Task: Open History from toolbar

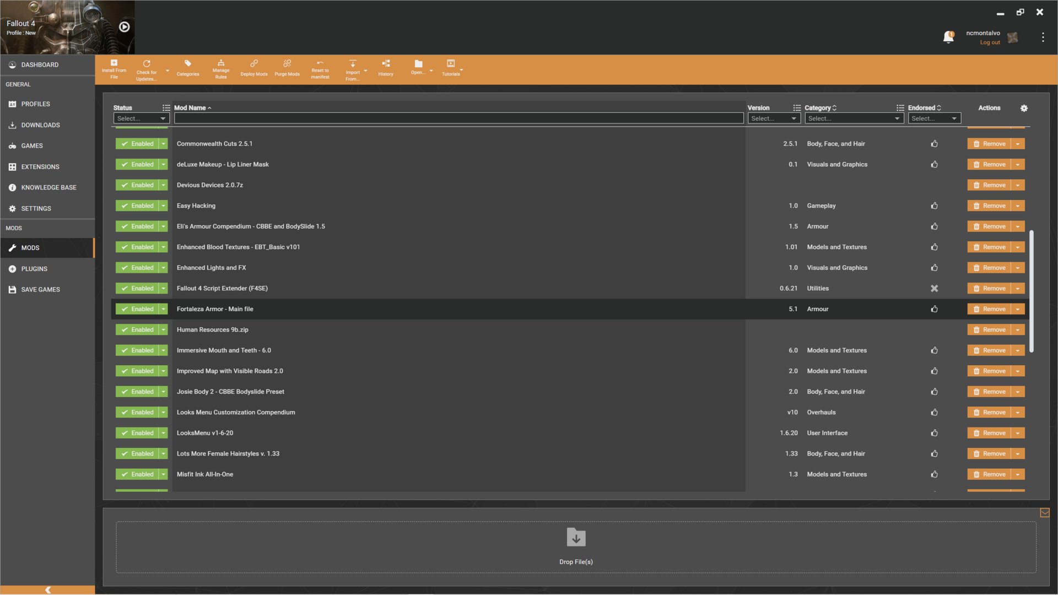Action: (386, 68)
